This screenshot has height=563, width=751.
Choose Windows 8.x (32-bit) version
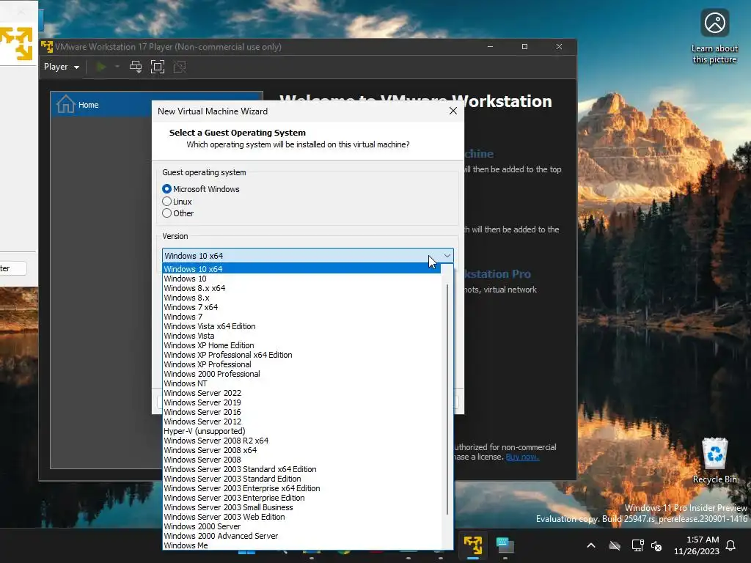click(x=301, y=298)
